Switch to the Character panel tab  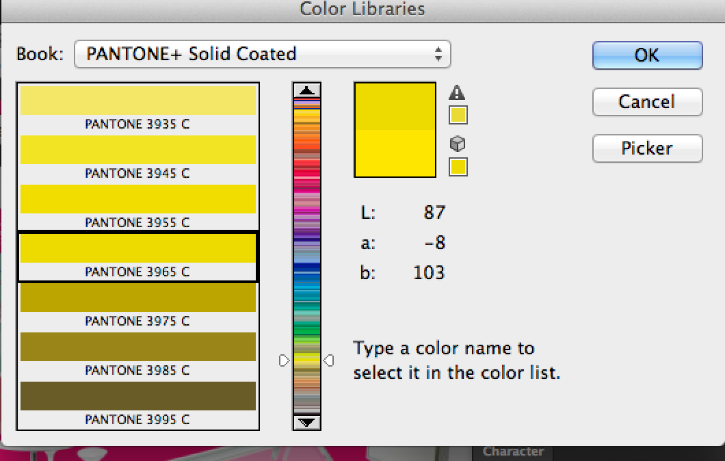click(x=513, y=451)
